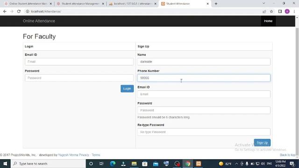Open Task View icon

(x=101, y=164)
